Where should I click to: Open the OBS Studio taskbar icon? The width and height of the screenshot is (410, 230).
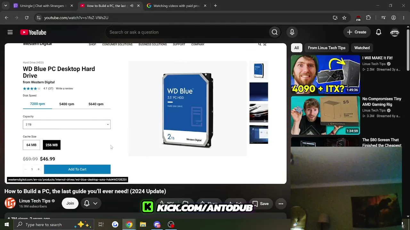tap(171, 225)
